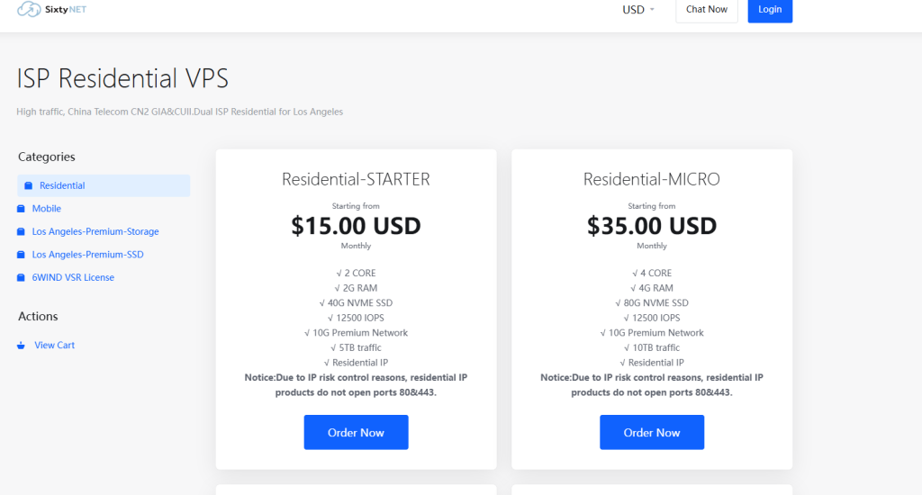Click the box icon beside Mobile
922x495 pixels.
(21, 209)
